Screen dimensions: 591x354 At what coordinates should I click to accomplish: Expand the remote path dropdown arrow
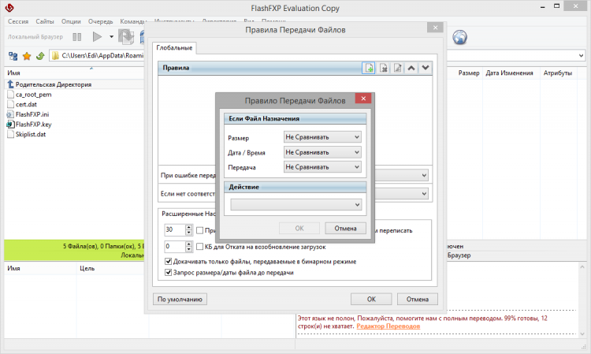click(581, 56)
